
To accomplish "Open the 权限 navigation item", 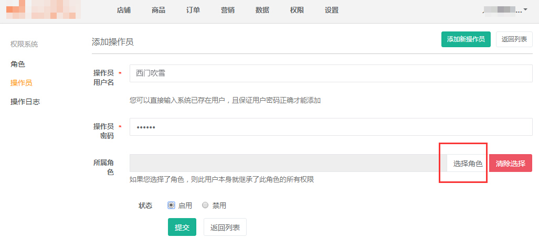I will [x=297, y=10].
